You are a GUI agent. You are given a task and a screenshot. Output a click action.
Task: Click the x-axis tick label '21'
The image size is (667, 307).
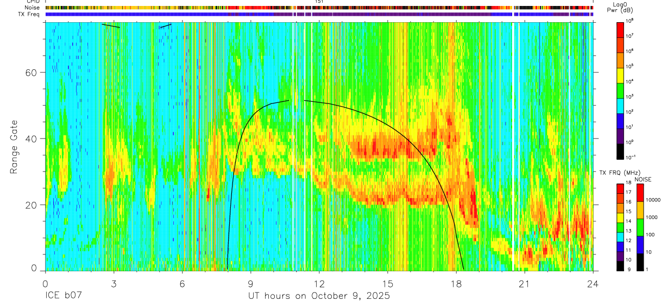coord(525,283)
